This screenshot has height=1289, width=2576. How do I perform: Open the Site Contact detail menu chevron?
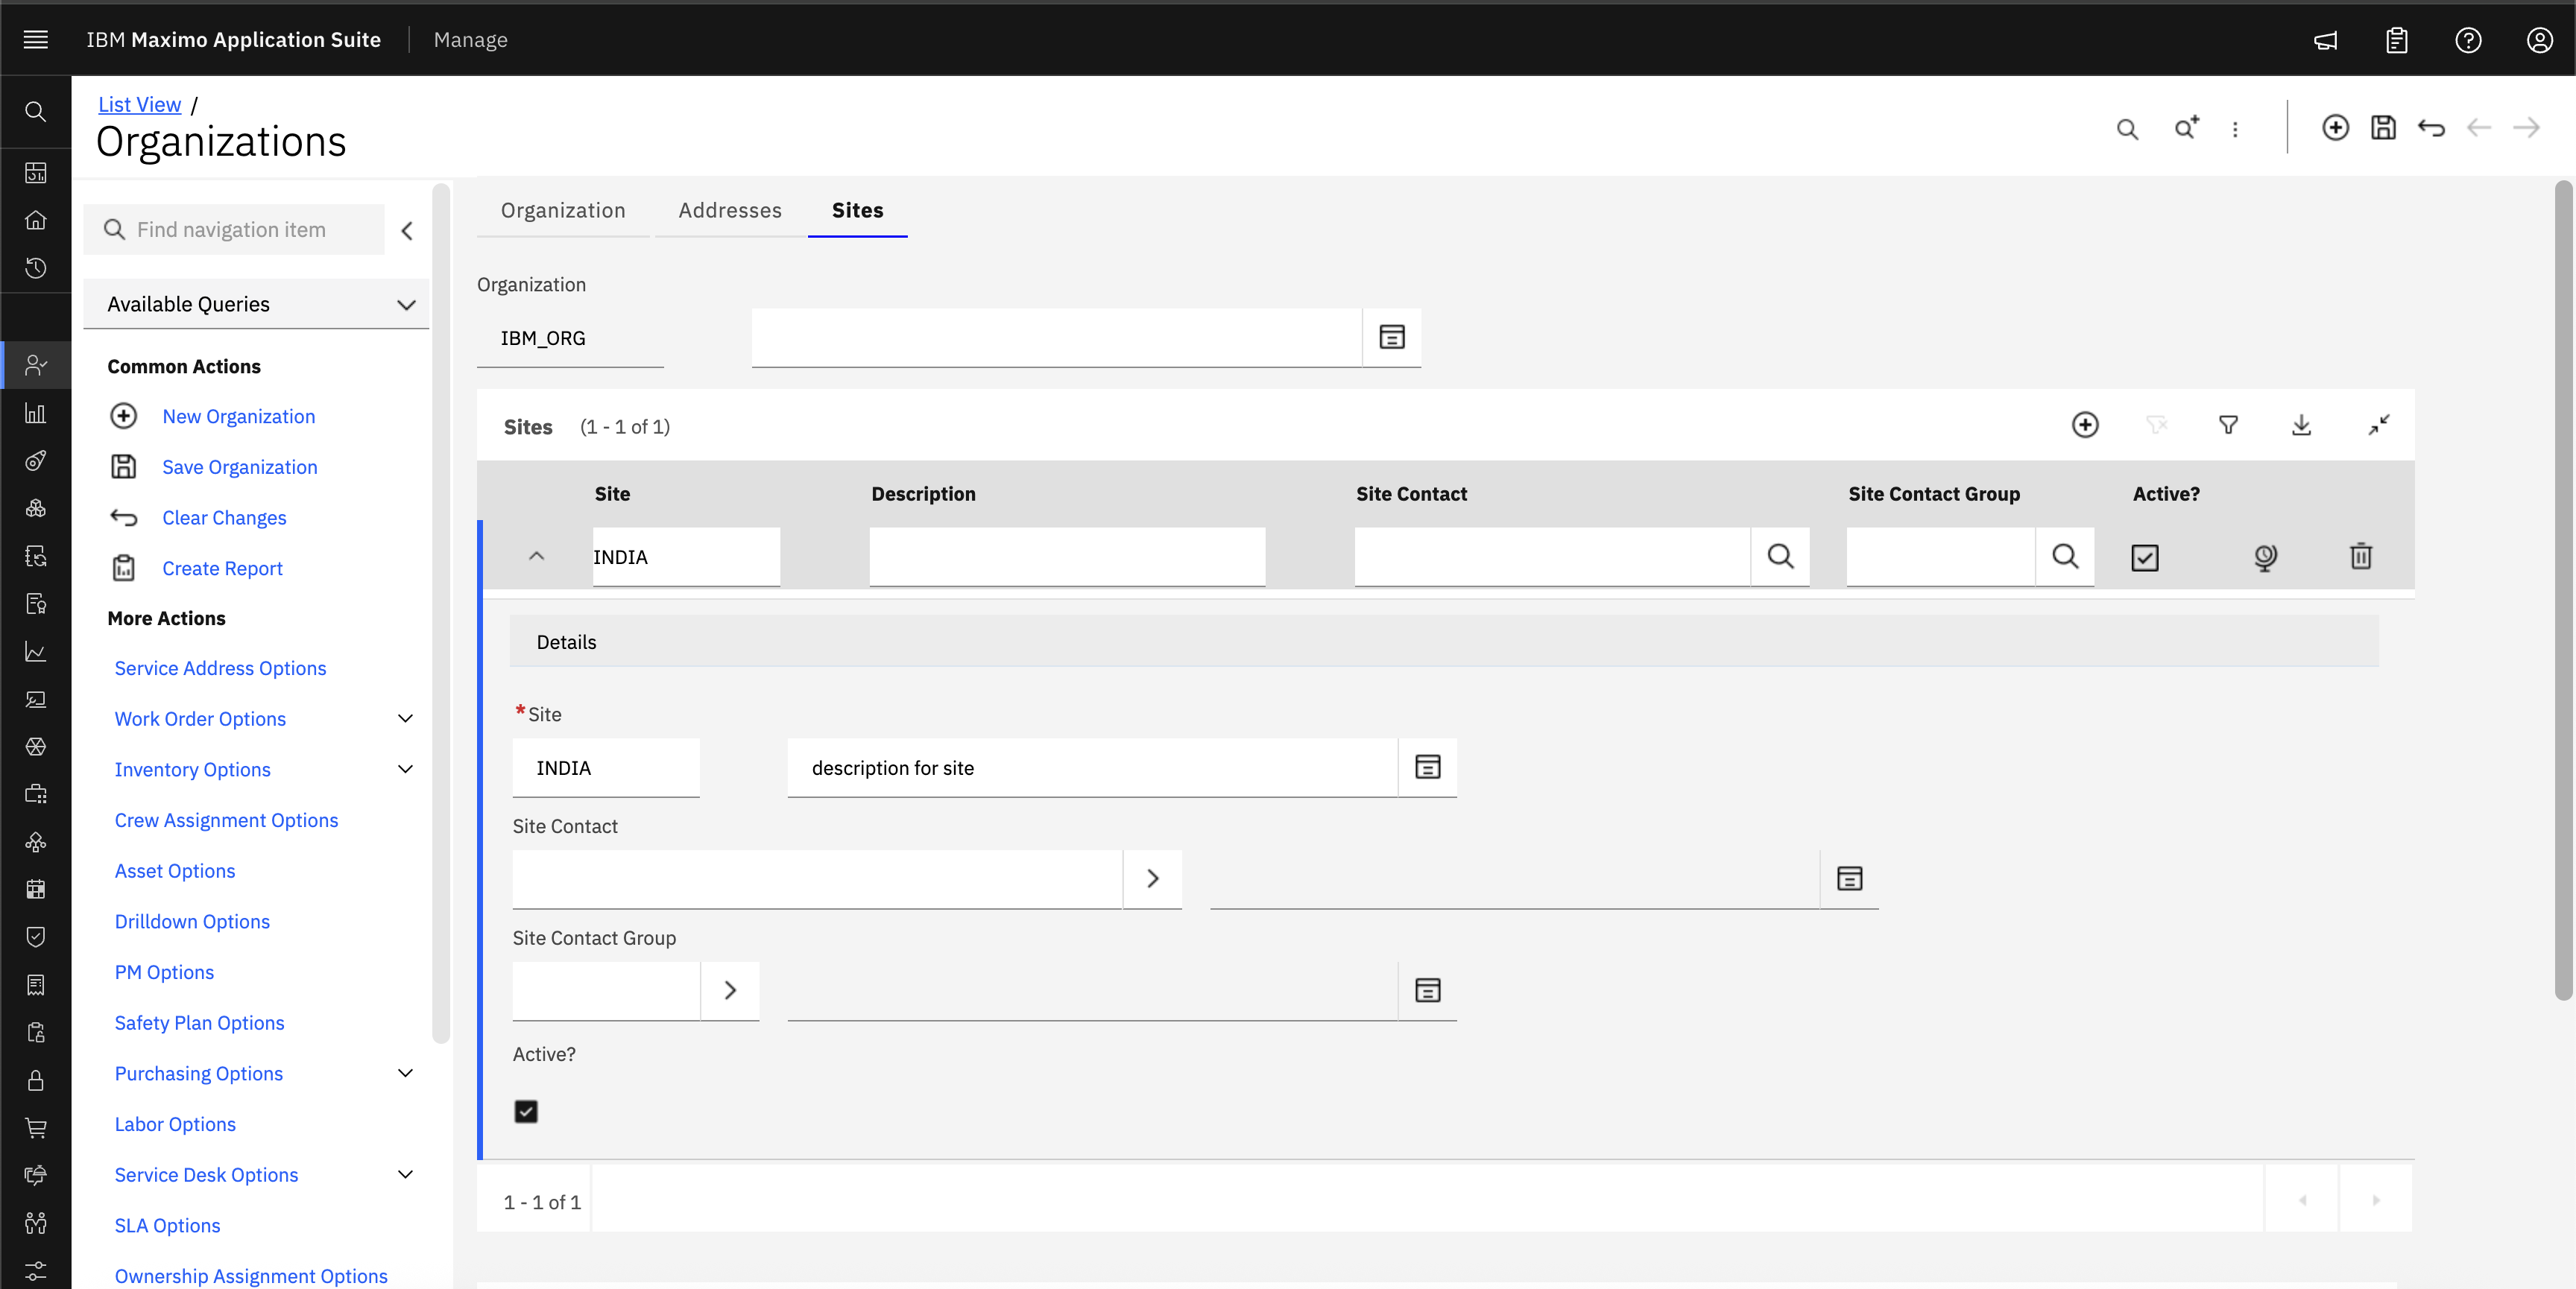[1153, 878]
